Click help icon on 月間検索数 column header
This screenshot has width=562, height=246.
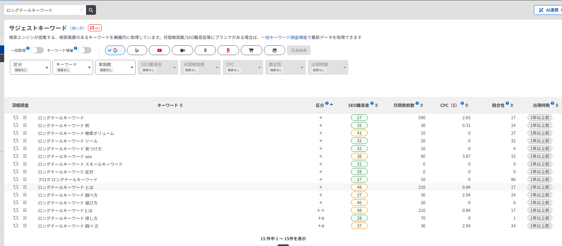pyautogui.click(x=417, y=103)
